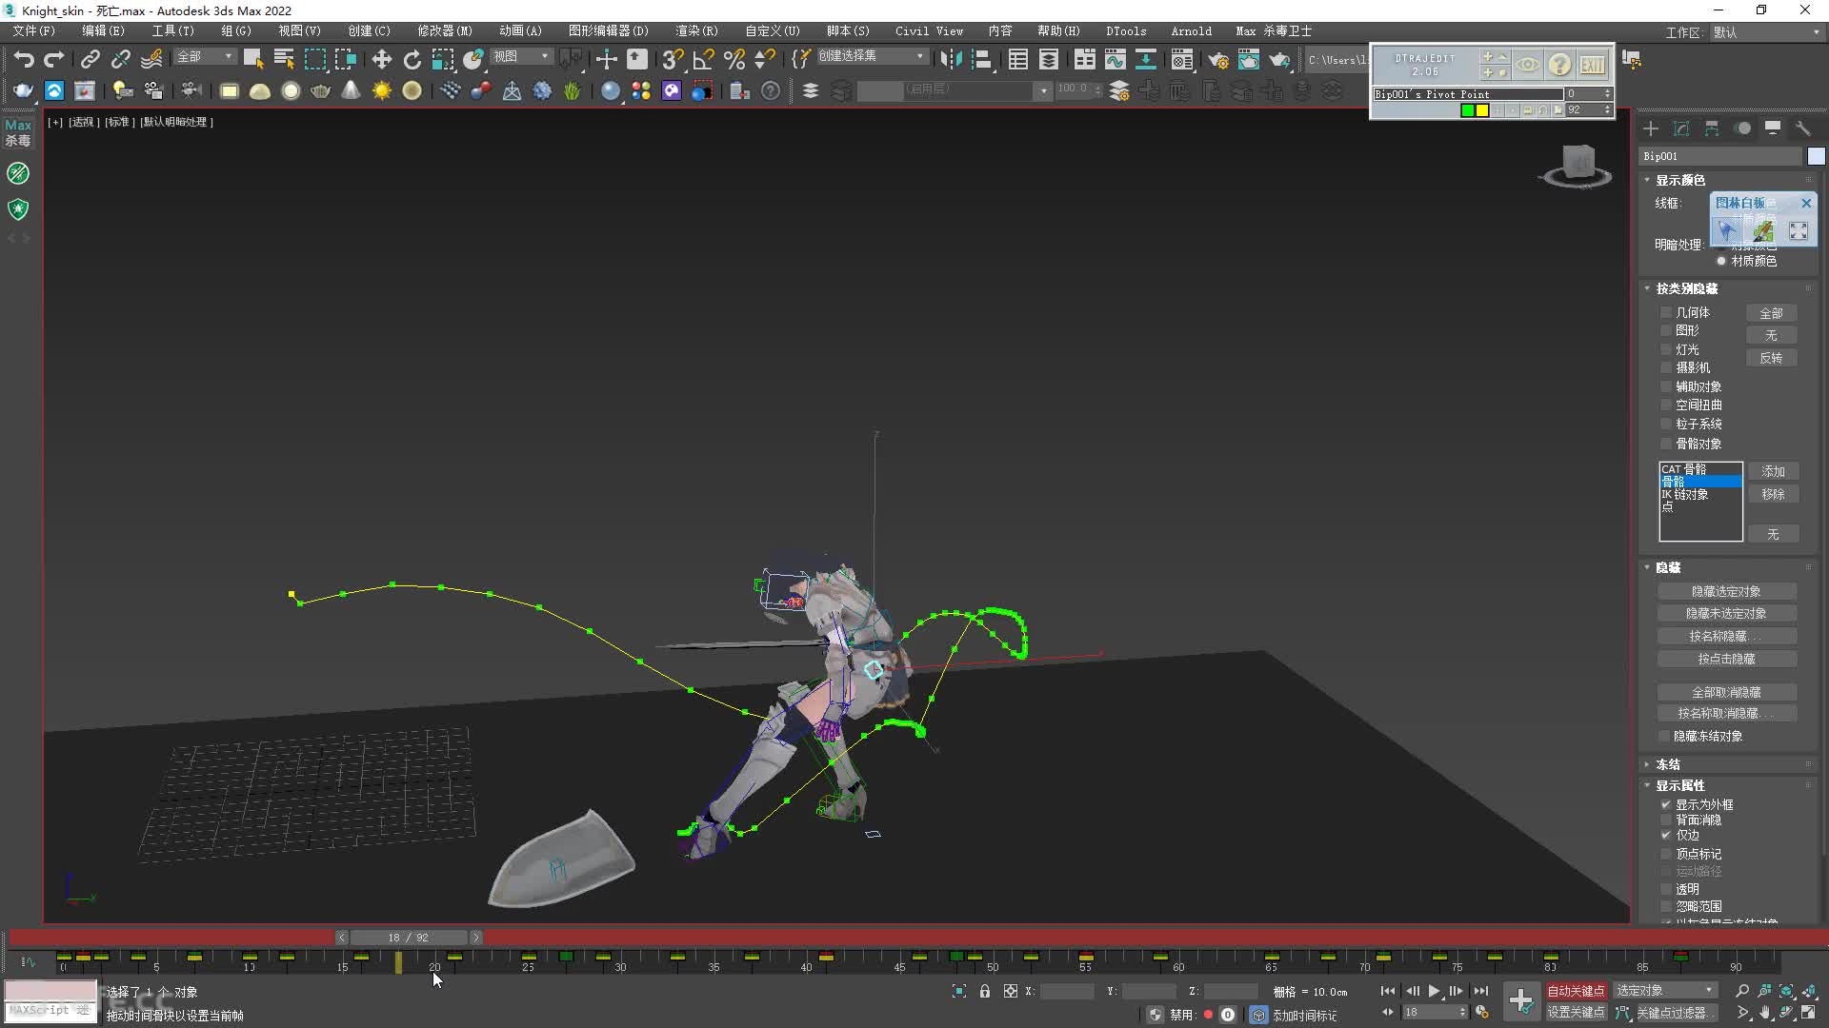Toggle the Angle Snap icon
The height and width of the screenshot is (1028, 1829).
(704, 59)
